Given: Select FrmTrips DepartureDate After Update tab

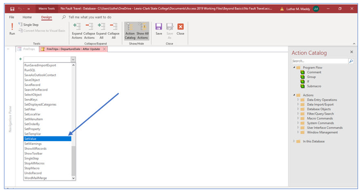Looking at the screenshot, I should click(73, 49).
